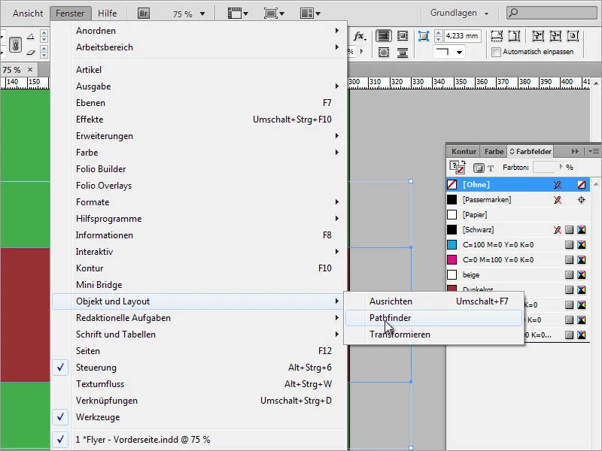The image size is (602, 451).
Task: Choose Ausrichten from the submenu
Action: [x=434, y=301]
